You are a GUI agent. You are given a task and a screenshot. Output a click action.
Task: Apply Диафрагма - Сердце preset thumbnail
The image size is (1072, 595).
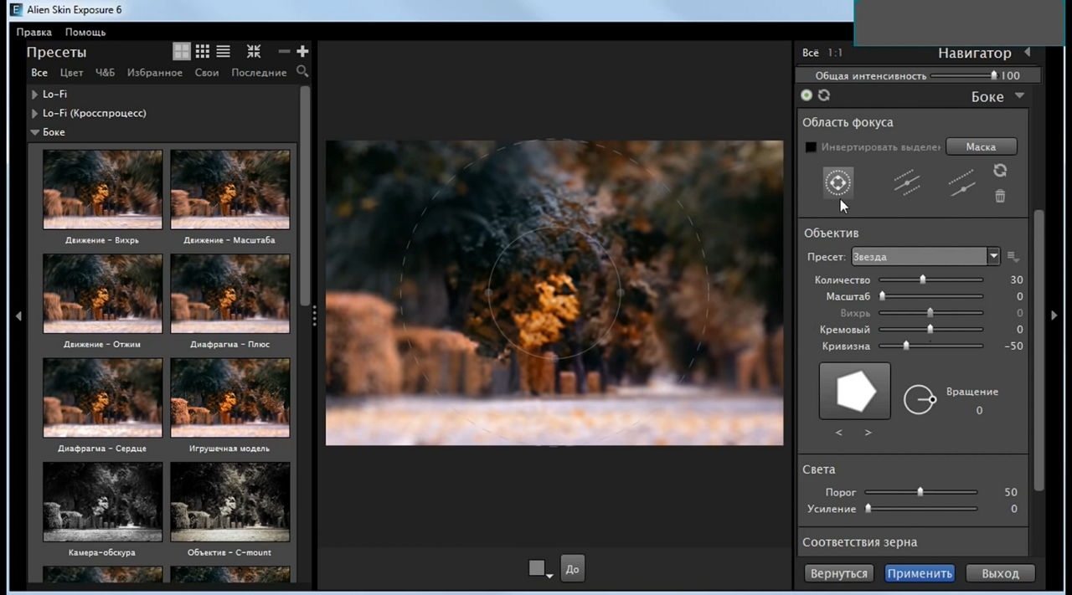[102, 398]
